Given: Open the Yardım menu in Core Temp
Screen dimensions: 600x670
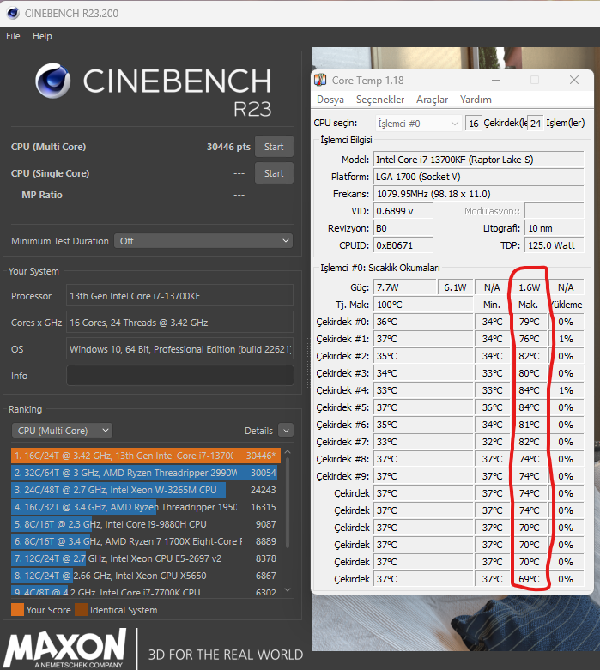Looking at the screenshot, I should point(476,100).
